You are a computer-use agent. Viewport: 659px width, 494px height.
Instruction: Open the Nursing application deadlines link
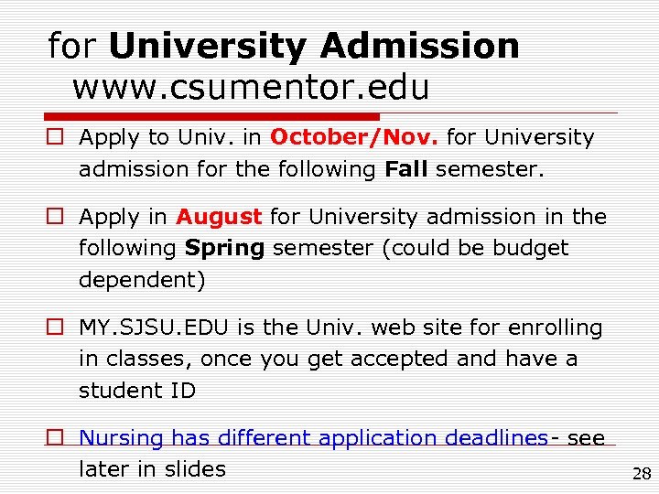coord(313,438)
